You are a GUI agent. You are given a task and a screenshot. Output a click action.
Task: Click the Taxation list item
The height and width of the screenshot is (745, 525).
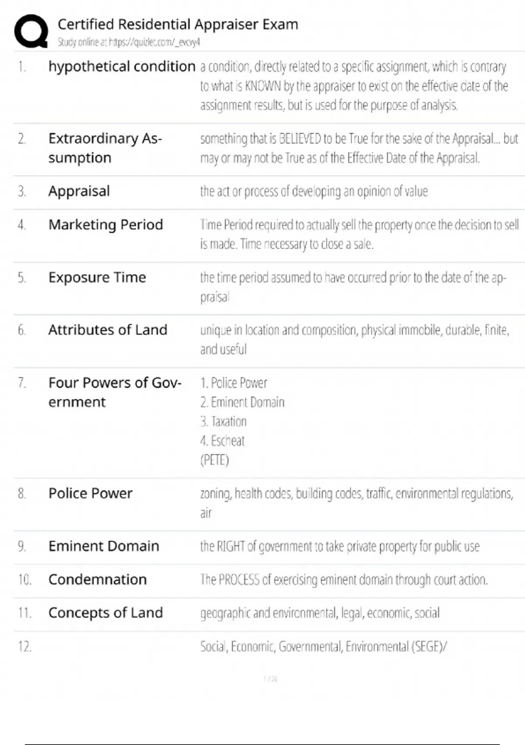(x=224, y=422)
